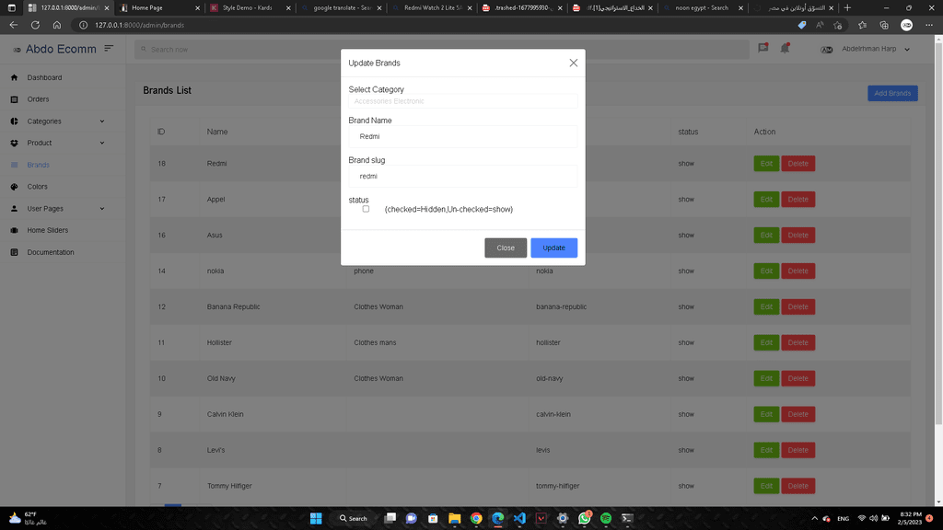
Task: Open WhatsApp from taskbar
Action: click(584, 518)
